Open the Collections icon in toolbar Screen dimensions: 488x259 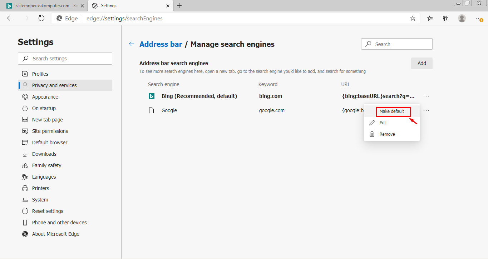[446, 19]
